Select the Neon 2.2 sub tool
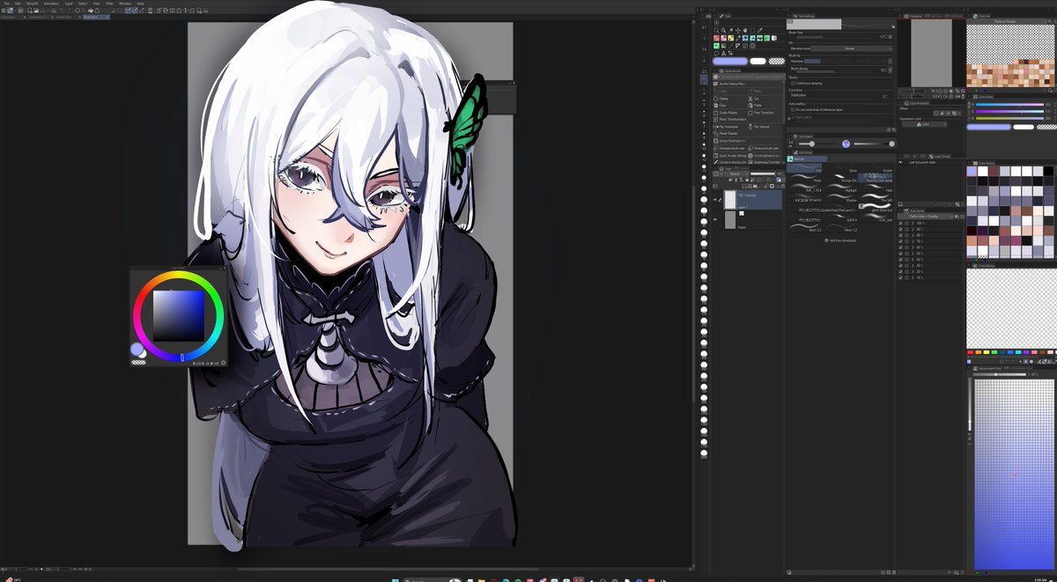Image resolution: width=1057 pixels, height=582 pixels. (805, 227)
